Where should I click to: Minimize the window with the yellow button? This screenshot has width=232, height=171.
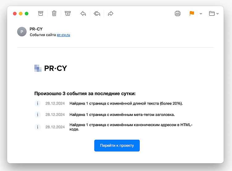point(21,14)
